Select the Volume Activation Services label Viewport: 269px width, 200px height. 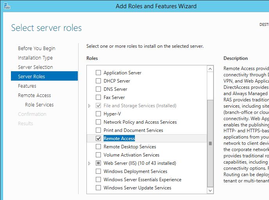(x=131, y=155)
